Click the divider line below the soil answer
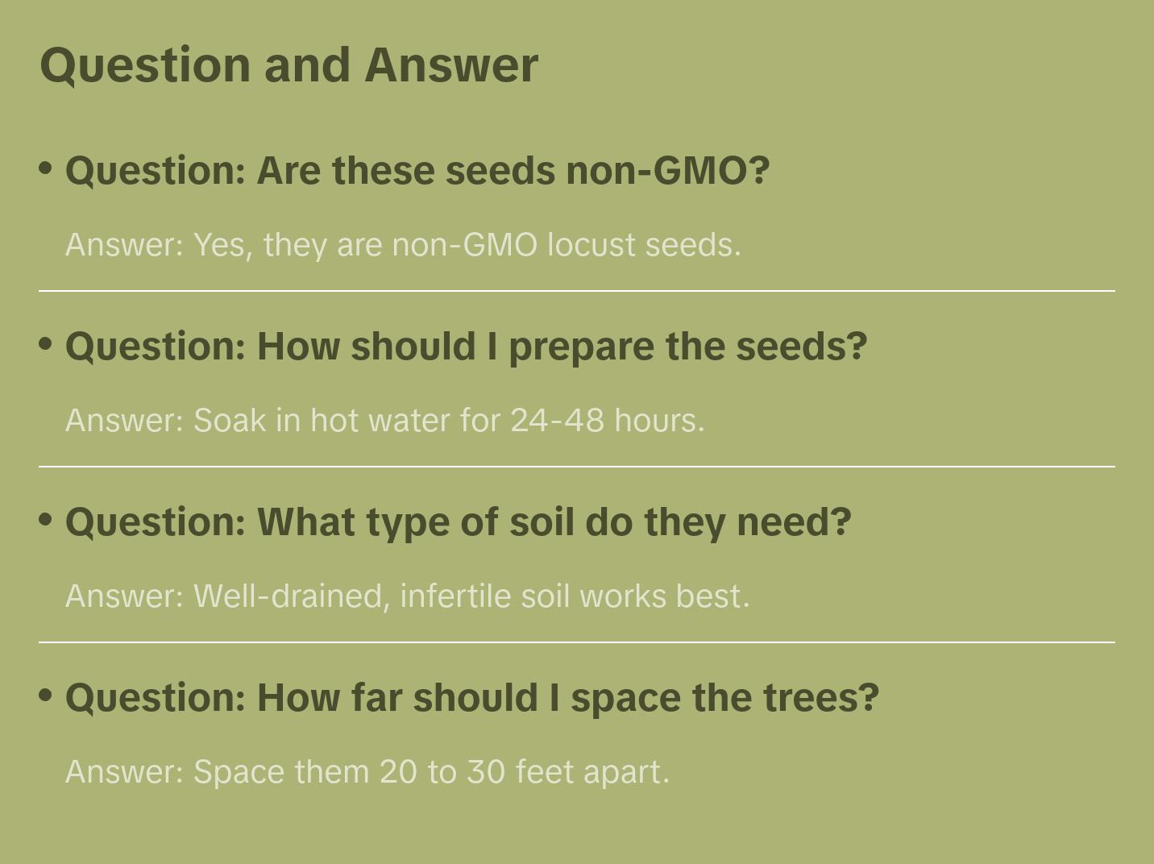The image size is (1154, 864). 576,642
